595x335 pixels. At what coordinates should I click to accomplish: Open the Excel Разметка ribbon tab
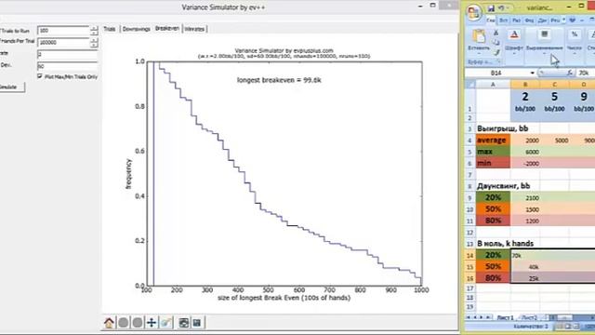516,20
